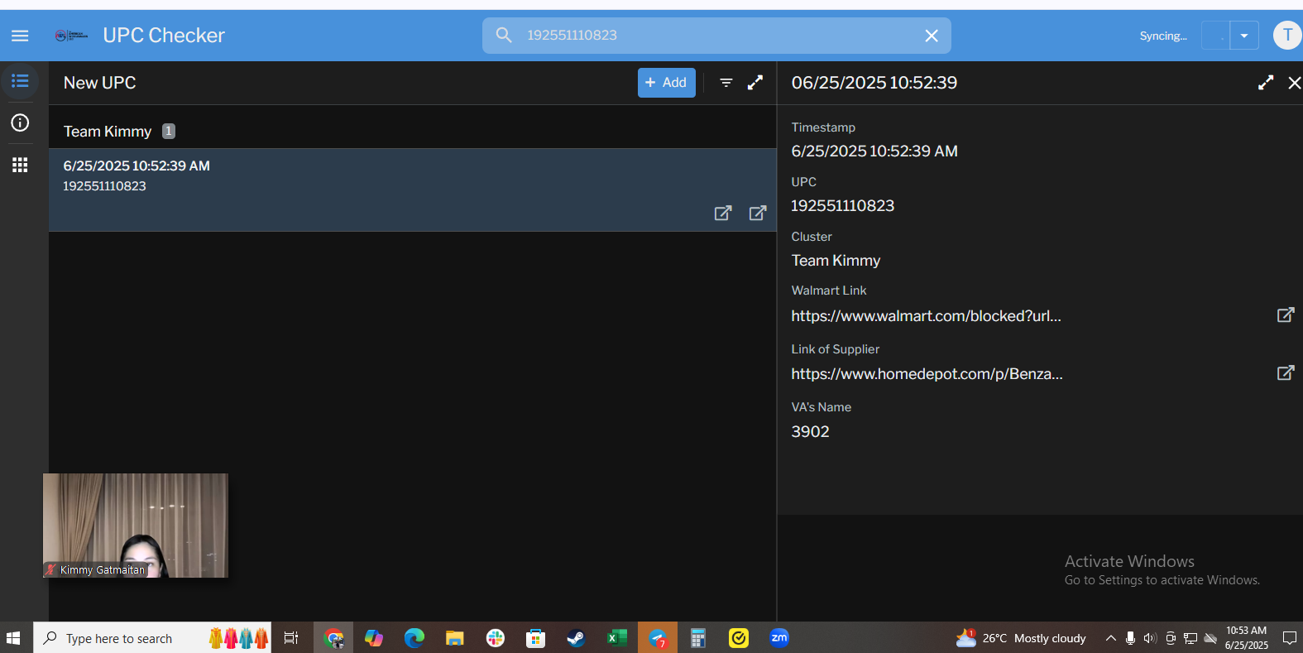Click the filter icon beside Add

[726, 83]
